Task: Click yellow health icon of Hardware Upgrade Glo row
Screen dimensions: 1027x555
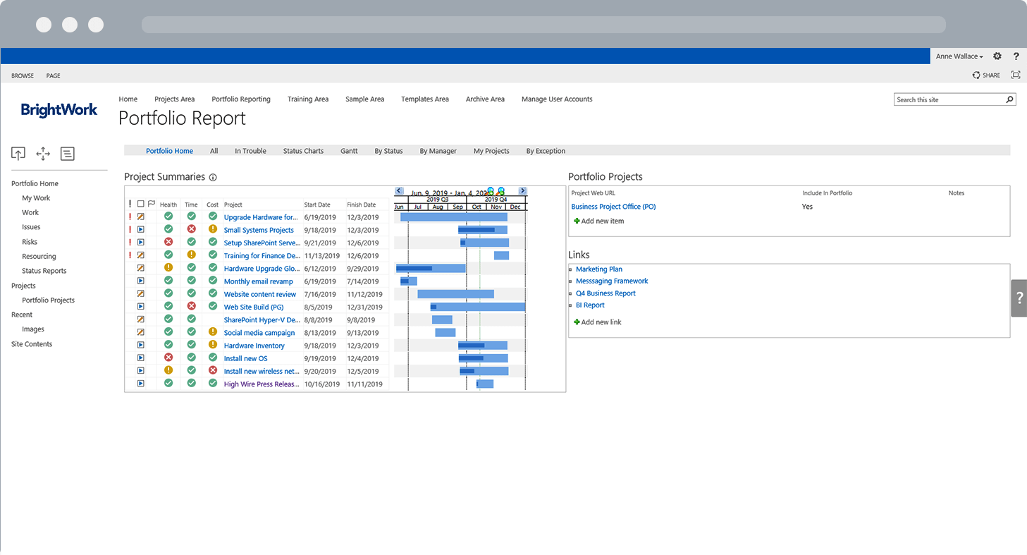Action: pos(168,267)
